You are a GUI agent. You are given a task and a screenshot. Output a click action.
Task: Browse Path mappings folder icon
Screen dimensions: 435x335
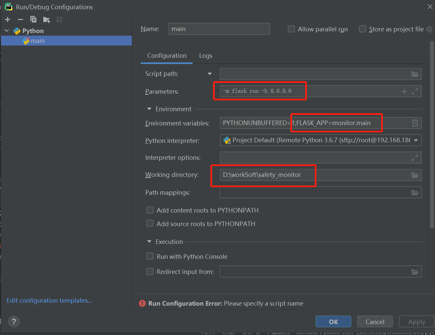click(x=415, y=192)
